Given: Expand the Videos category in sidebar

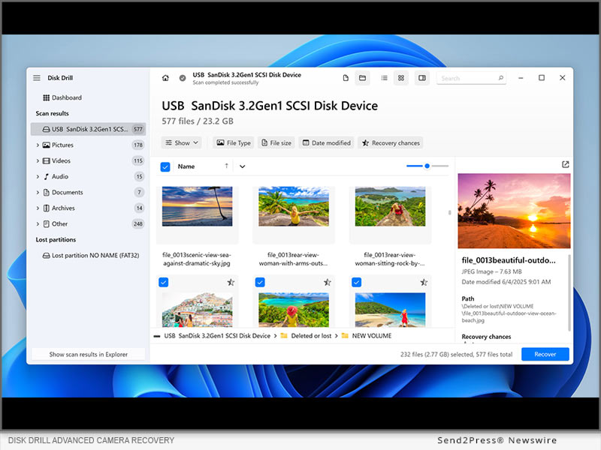Looking at the screenshot, I should (38, 160).
